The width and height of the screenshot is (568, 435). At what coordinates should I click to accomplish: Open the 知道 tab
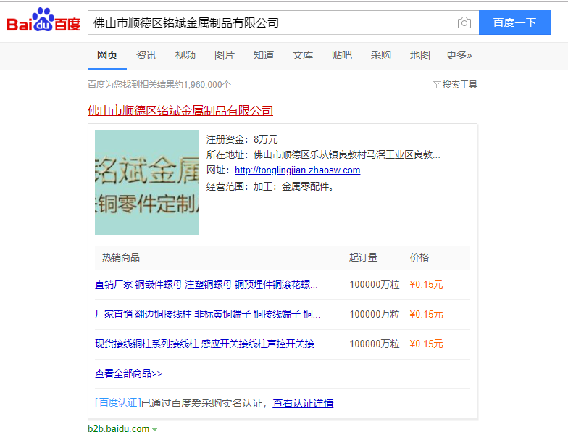point(264,55)
